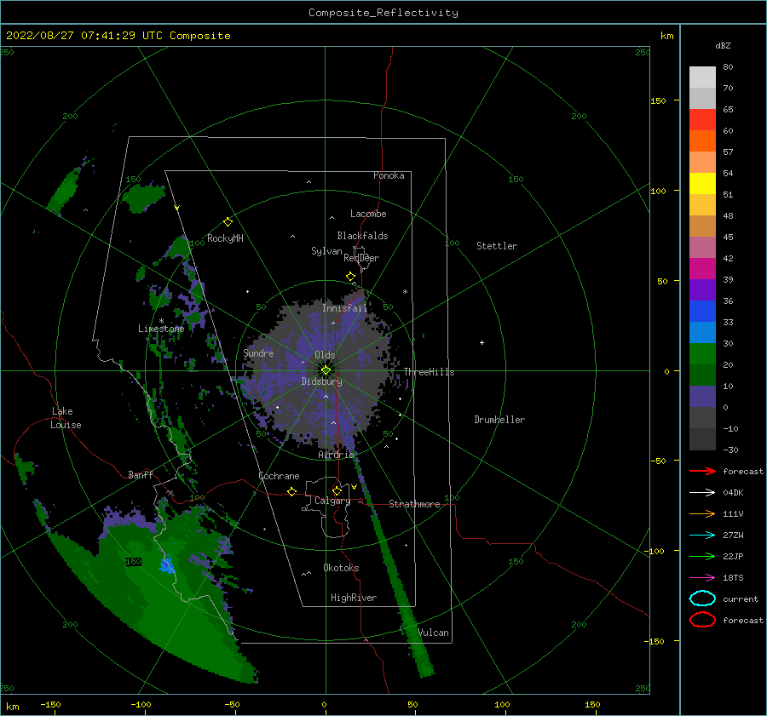This screenshot has height=716, width=767.
Task: Click the Stettler label
Action: [x=497, y=246]
